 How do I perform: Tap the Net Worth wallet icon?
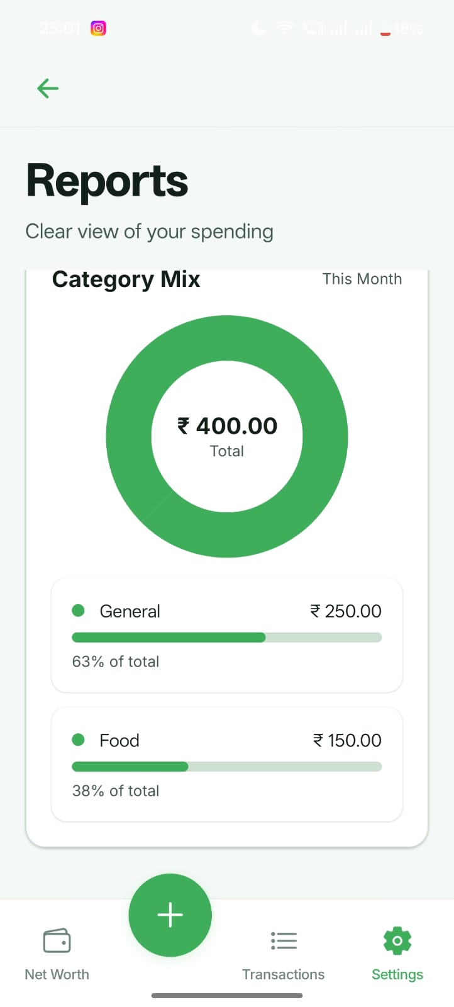pos(57,941)
